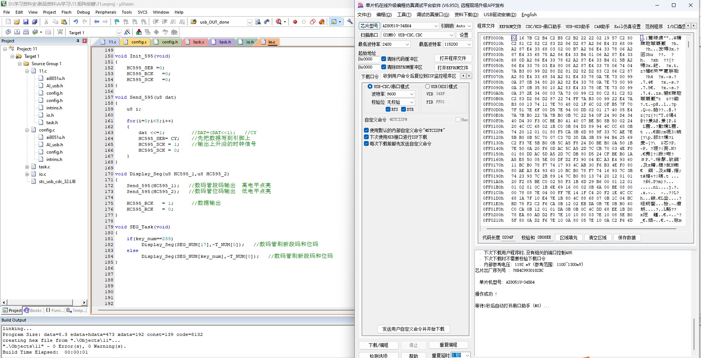Open file using the folder icon
Image resolution: width=701 pixels, height=358 pixels.
17,22
